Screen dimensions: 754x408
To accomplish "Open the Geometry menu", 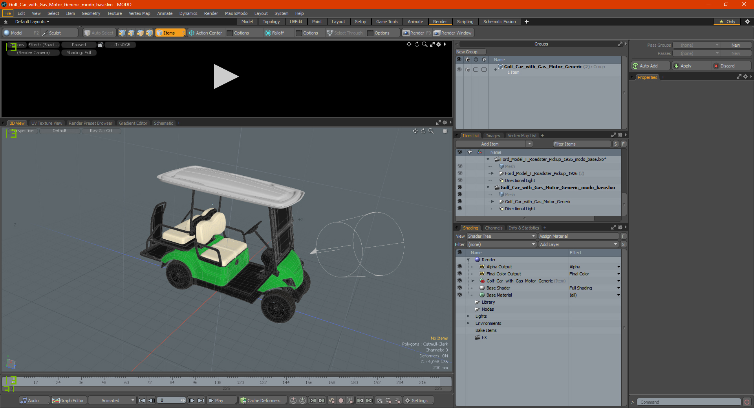I will 91,13.
